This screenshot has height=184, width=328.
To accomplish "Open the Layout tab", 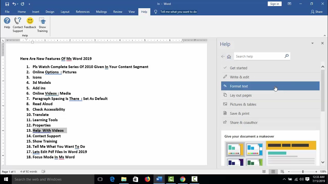I will point(65,12).
